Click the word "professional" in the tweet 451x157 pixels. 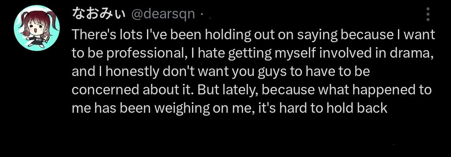coord(146,53)
